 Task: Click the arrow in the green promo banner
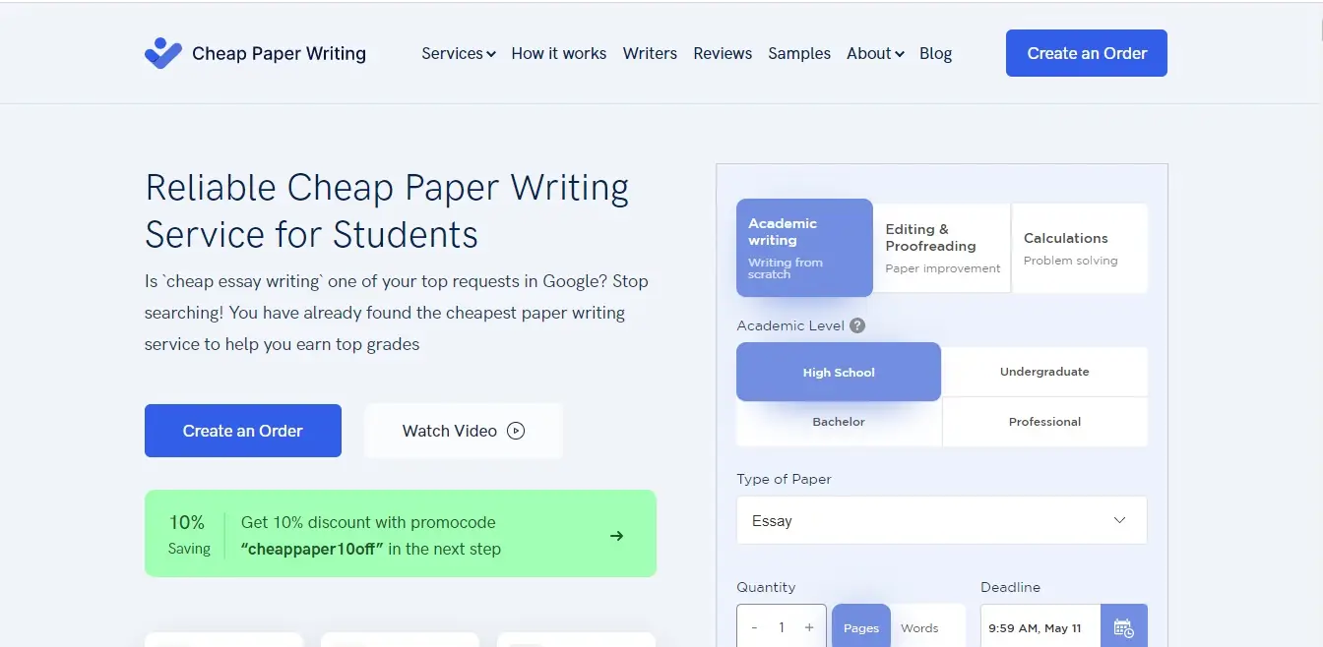coord(617,536)
